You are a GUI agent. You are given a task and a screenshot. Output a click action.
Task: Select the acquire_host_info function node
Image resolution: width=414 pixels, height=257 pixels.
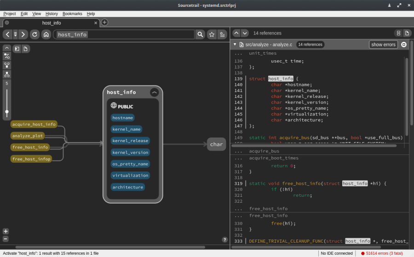(34, 124)
